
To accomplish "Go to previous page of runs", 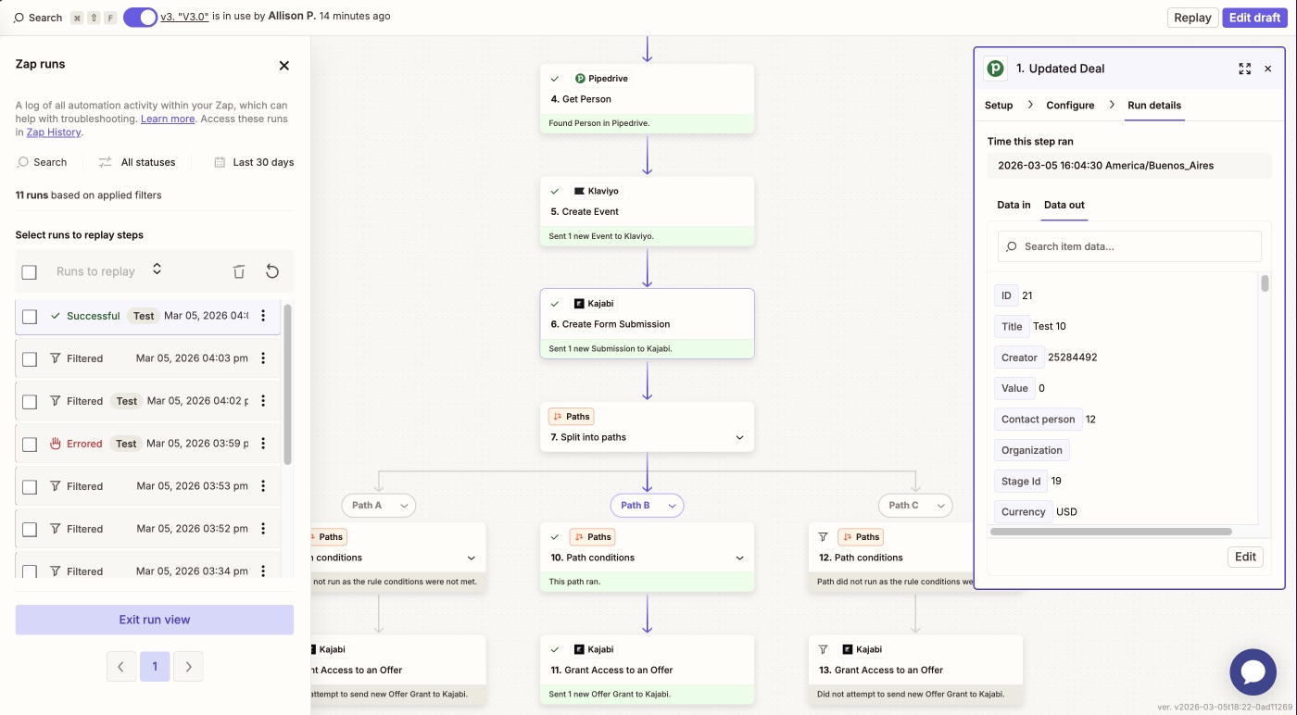I will (121, 667).
